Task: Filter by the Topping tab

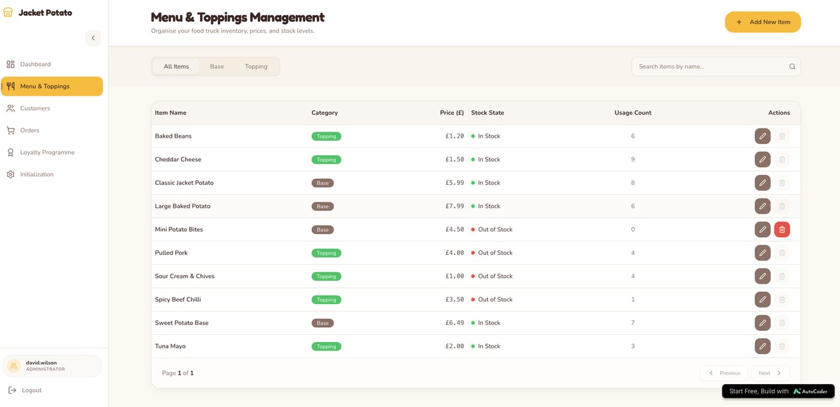Action: (256, 66)
